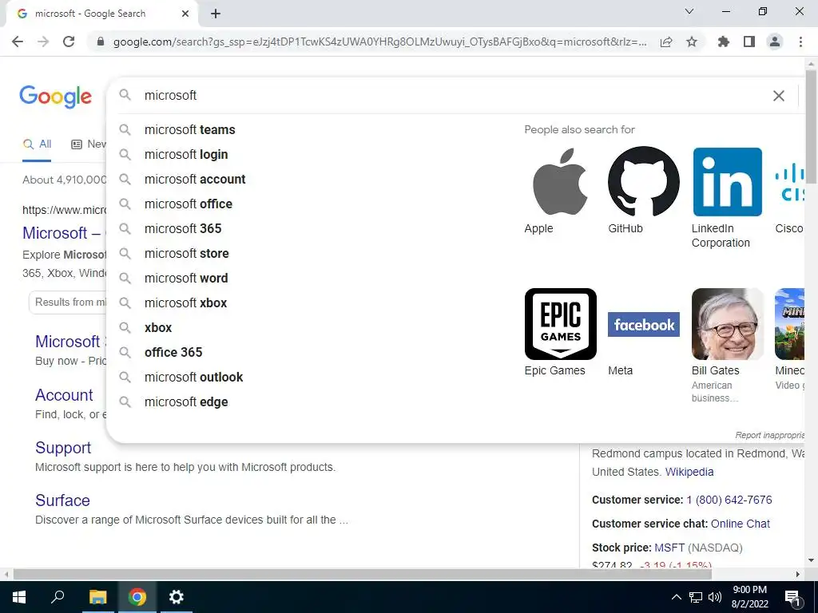This screenshot has width=818, height=613.
Task: Click the vertical page scrollbar
Action: coord(811,127)
